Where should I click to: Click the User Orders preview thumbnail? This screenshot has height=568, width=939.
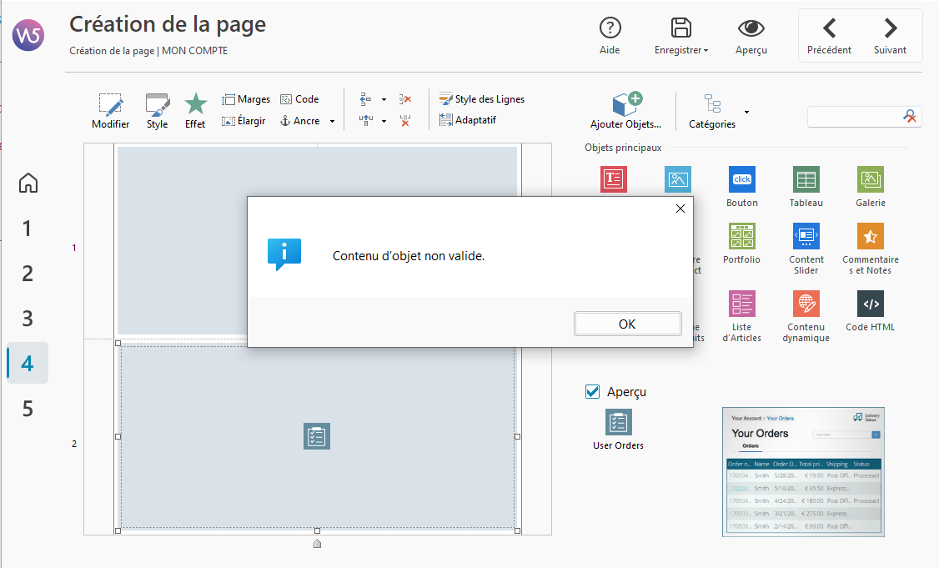point(802,471)
